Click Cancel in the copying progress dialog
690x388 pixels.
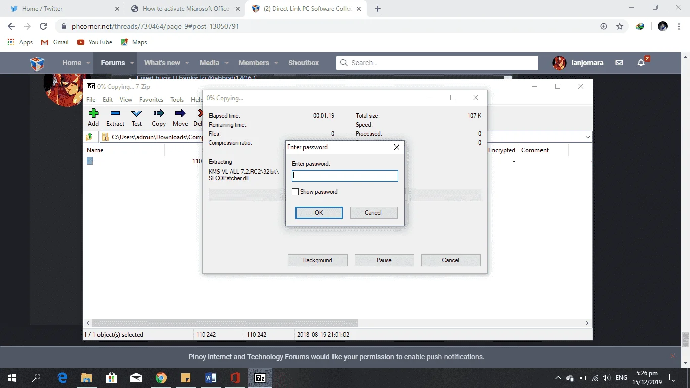[451, 260]
